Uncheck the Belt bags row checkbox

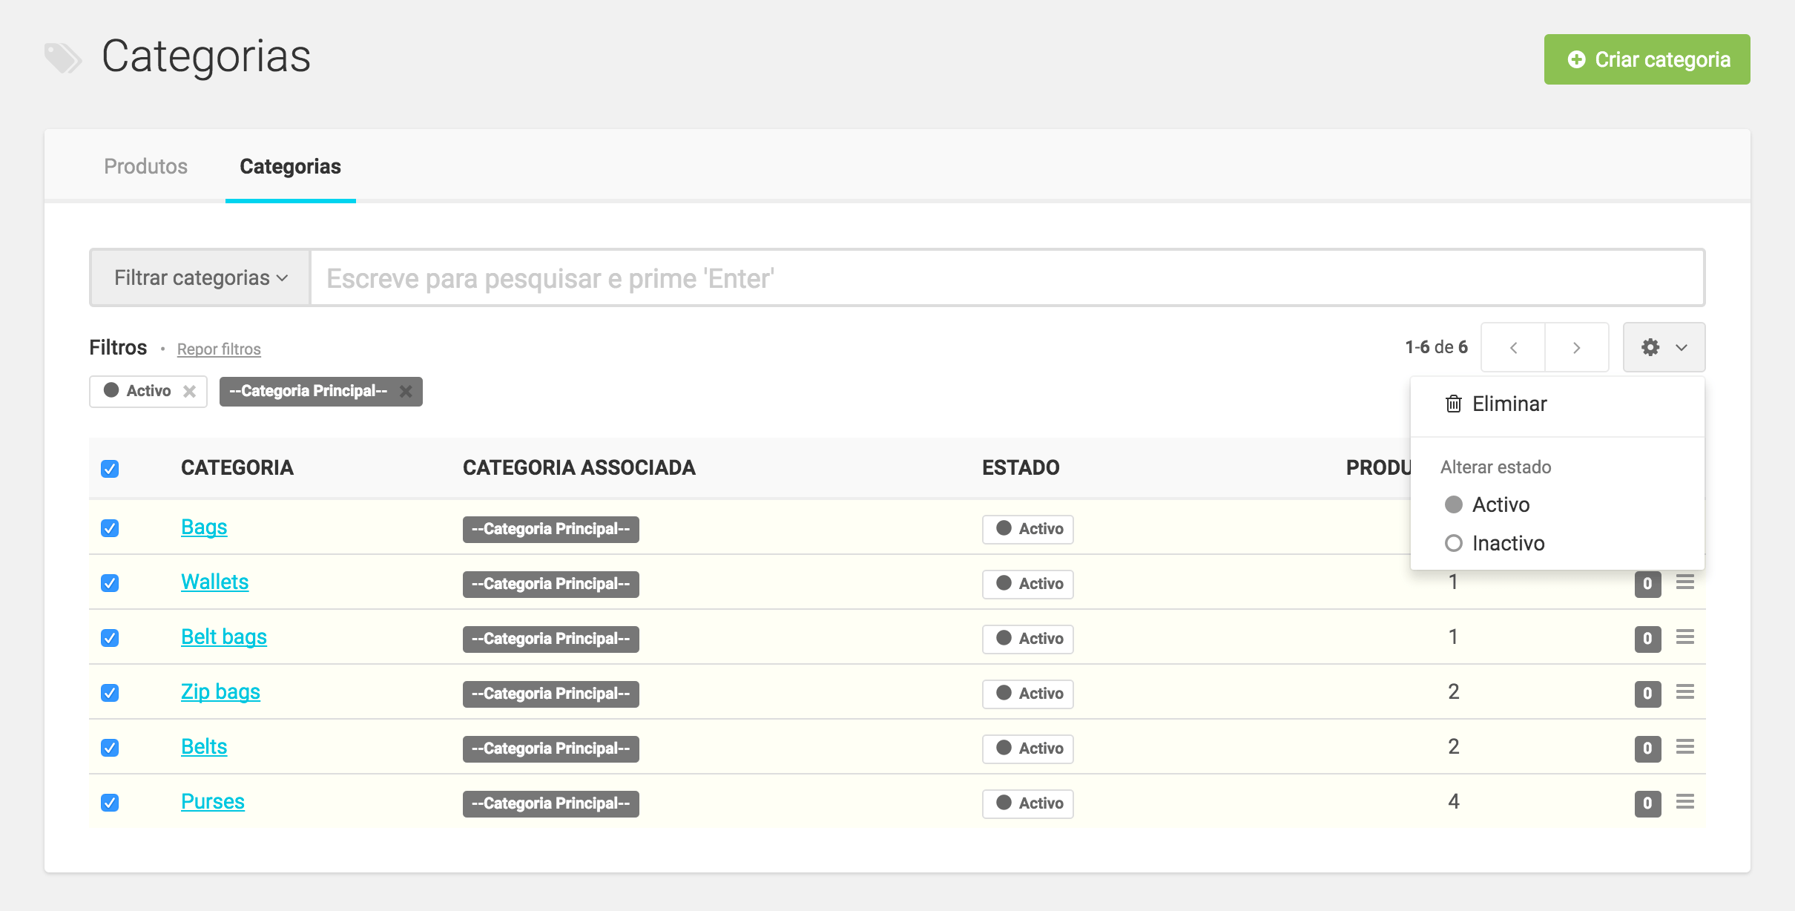[x=110, y=638]
